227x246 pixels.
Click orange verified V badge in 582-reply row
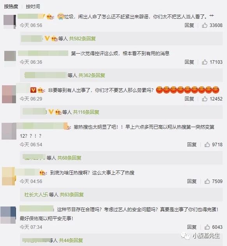point(47,38)
